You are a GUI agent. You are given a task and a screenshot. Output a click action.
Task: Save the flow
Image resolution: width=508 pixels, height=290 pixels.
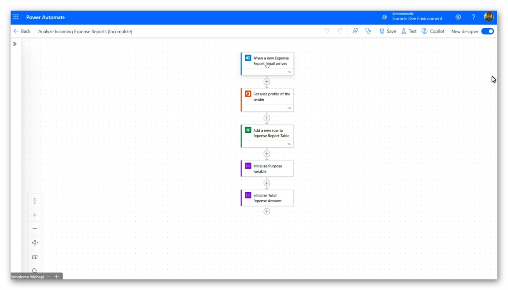point(388,31)
